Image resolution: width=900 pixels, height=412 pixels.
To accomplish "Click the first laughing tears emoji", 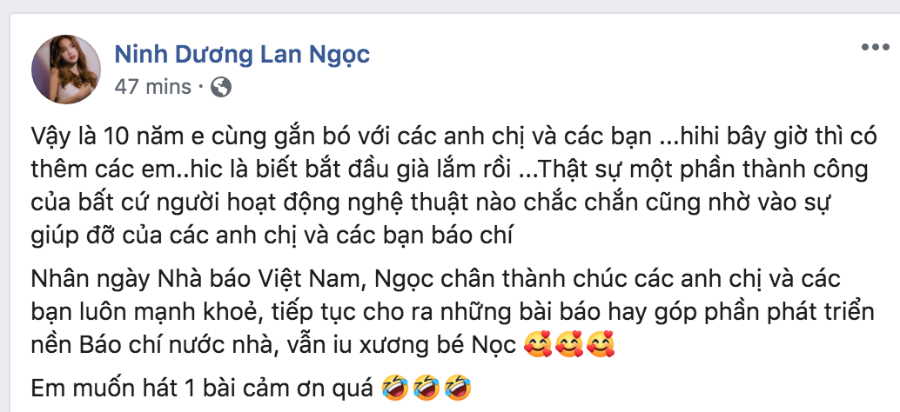I will (395, 387).
